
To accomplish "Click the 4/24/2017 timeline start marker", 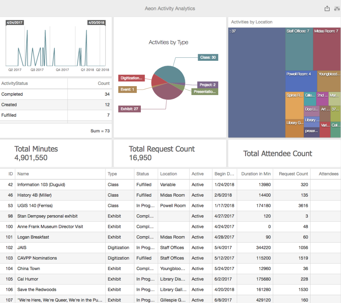I will click(x=15, y=23).
